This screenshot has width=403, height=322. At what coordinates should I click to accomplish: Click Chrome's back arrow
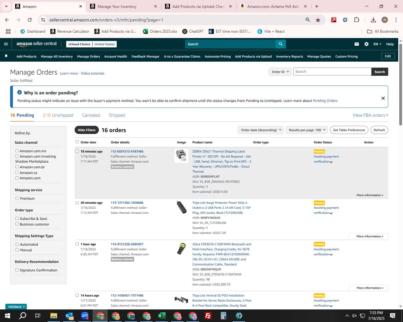coord(7,20)
